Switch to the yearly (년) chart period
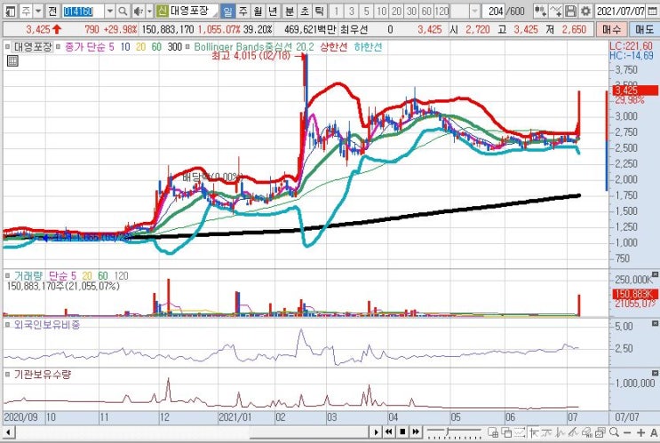 [273, 11]
